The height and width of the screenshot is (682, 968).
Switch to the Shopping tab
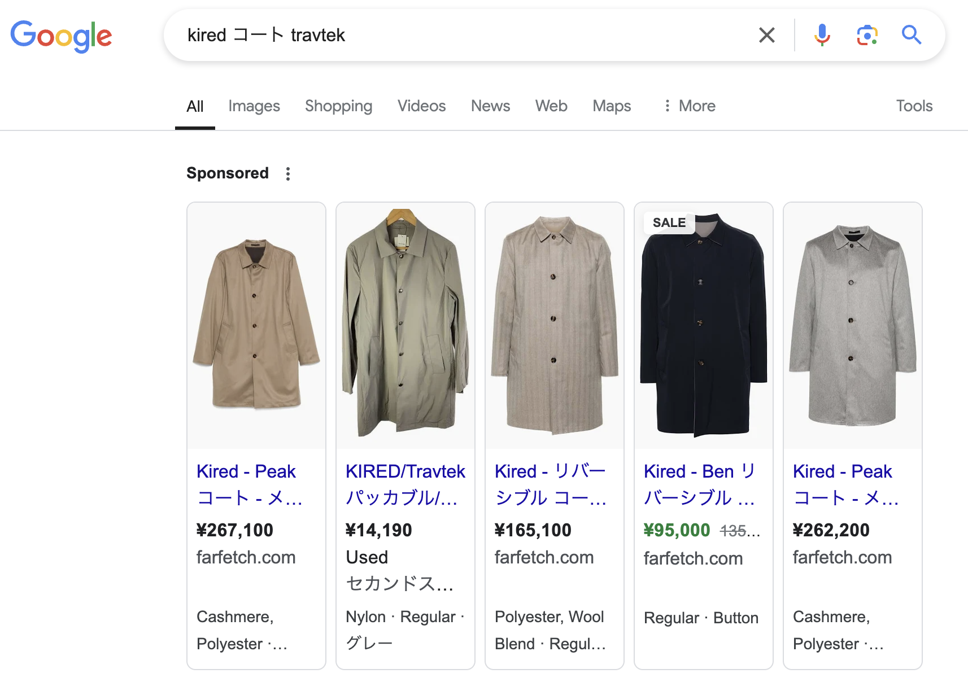[339, 106]
